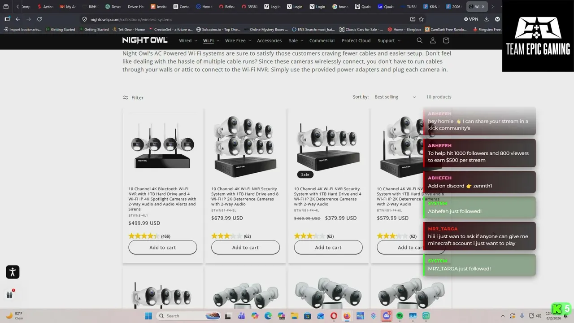The height and width of the screenshot is (323, 574).
Task: Switch to the TURBO browser tab
Action: pos(408,7)
